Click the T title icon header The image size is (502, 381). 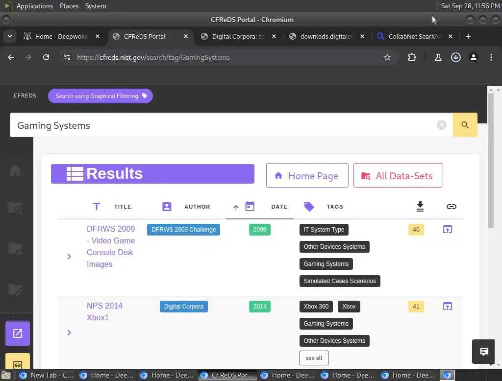tap(97, 207)
